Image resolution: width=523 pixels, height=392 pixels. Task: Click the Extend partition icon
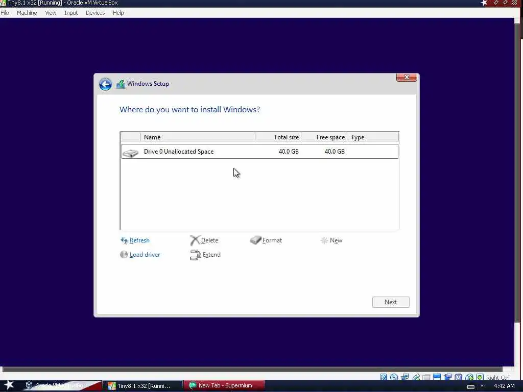tap(195, 255)
